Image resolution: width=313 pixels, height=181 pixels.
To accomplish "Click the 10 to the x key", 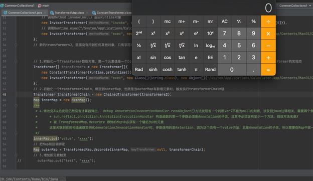I will [x=210, y=33].
